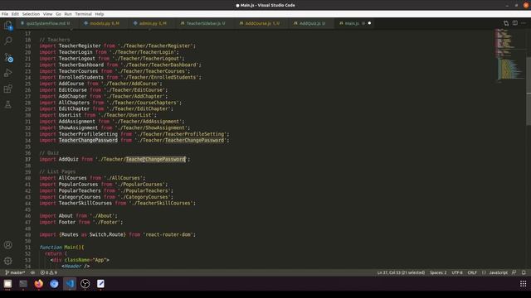Screen dimensions: 531x298
Task: Open the Accounts icon in activity bar
Action: [x=8, y=245]
